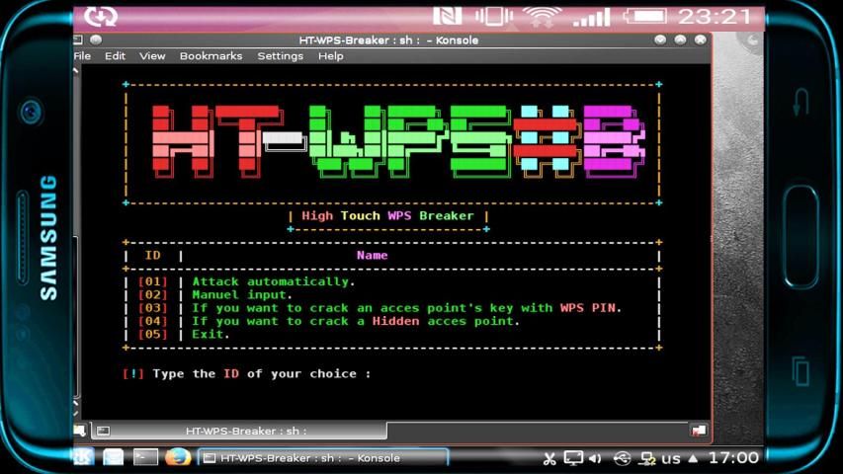
Task: Click the USB device notifier tray icon
Action: pyautogui.click(x=622, y=458)
